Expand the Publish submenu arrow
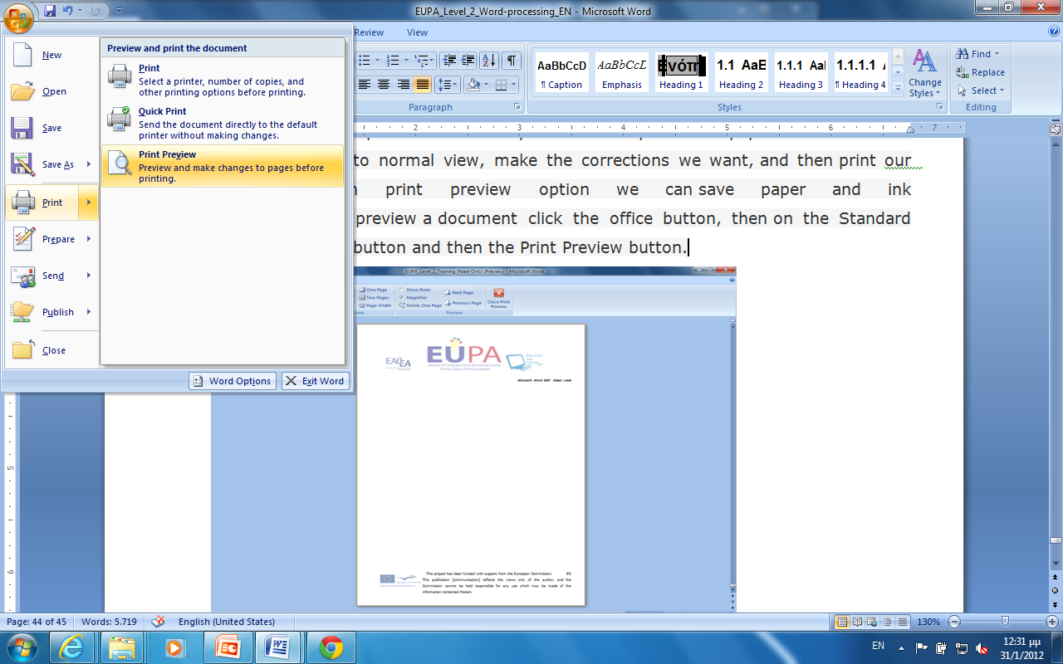This screenshot has height=664, width=1063. [89, 312]
